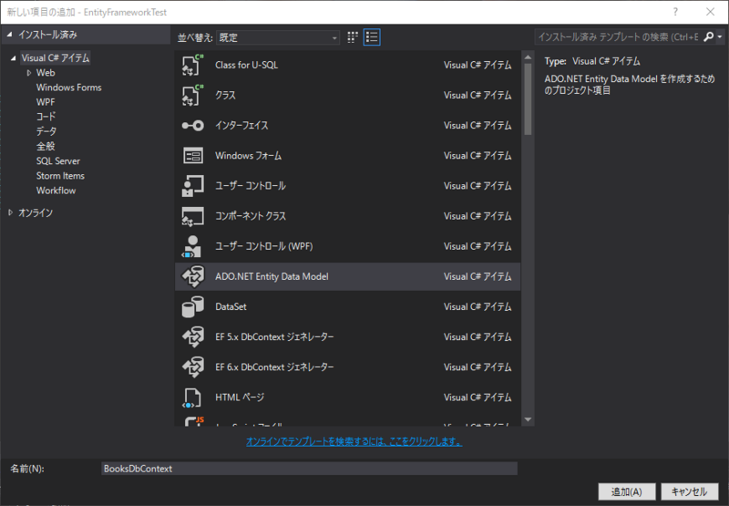Click the ADO.NET Entity Data Model icon
This screenshot has width=729, height=506.
pos(192,277)
